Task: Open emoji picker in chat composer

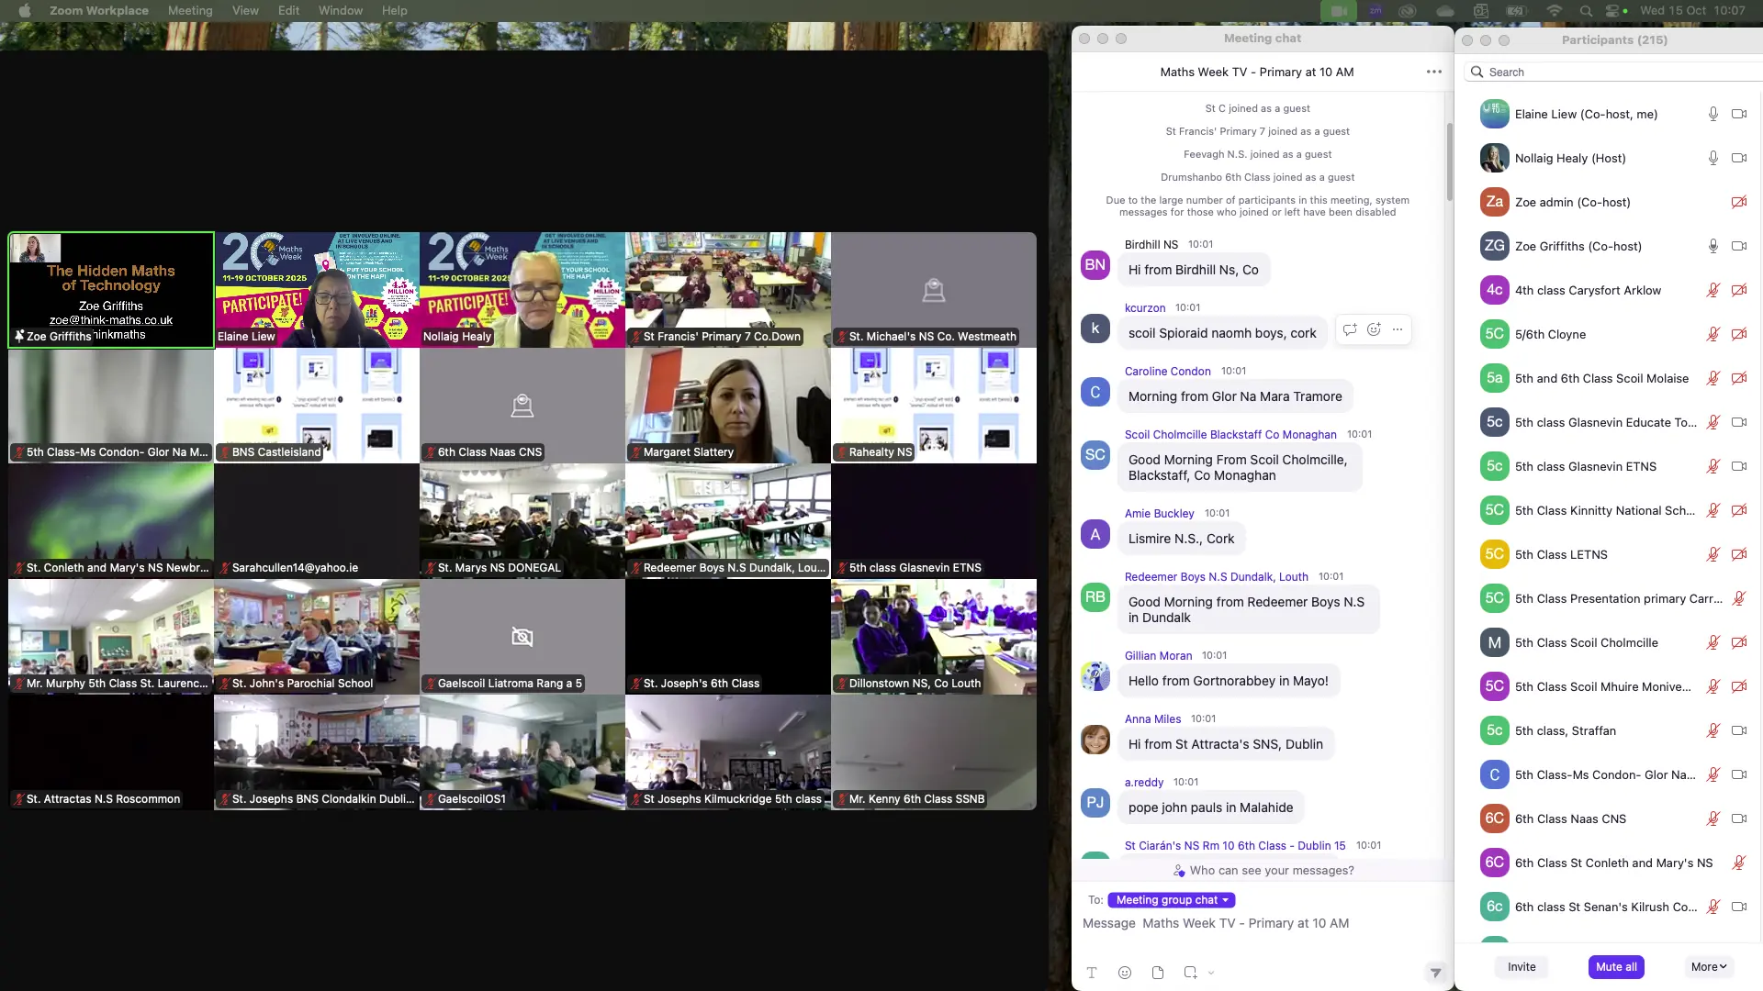Action: pyautogui.click(x=1125, y=973)
